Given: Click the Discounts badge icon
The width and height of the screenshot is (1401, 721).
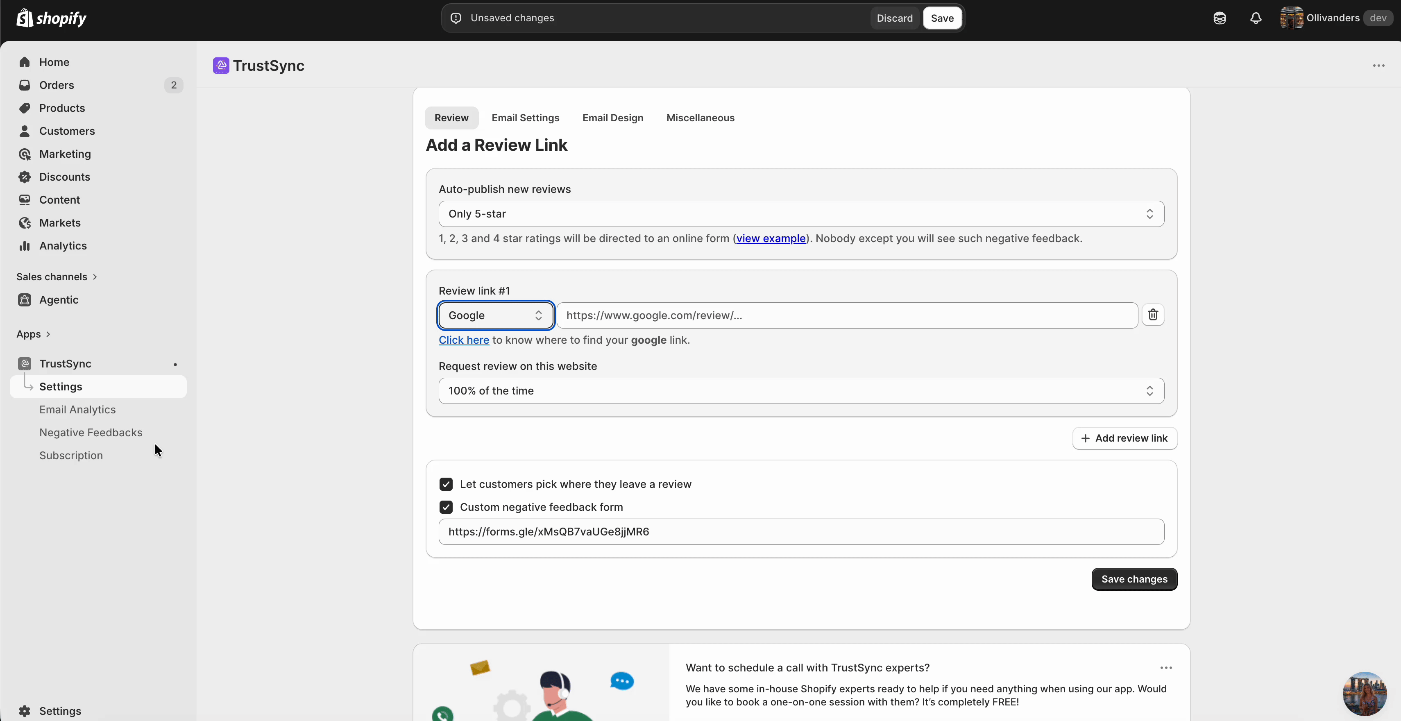Looking at the screenshot, I should click(x=25, y=177).
